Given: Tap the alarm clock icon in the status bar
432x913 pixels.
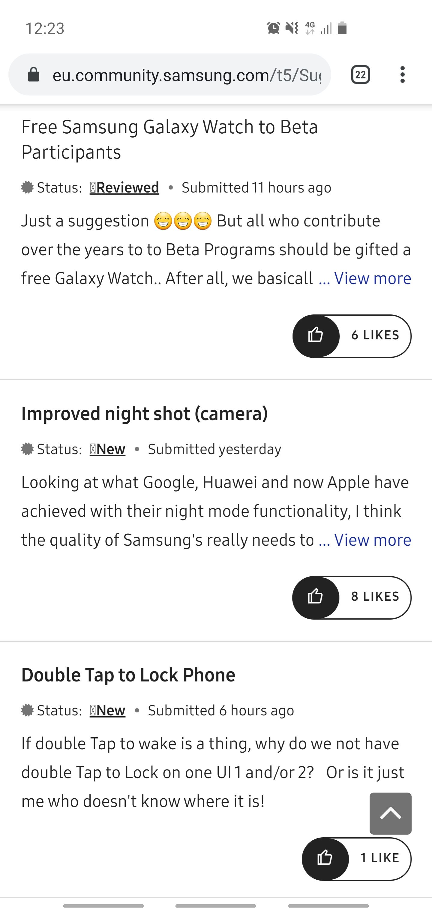Looking at the screenshot, I should (x=273, y=28).
